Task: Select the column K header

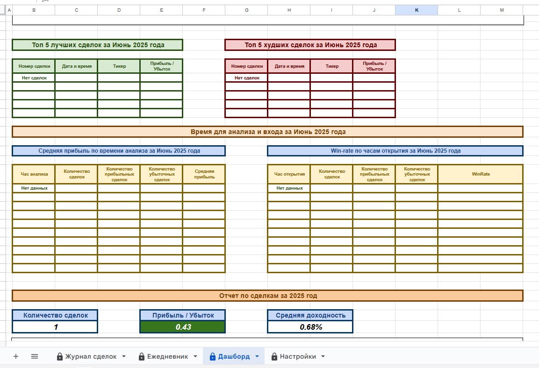Action: click(x=417, y=10)
